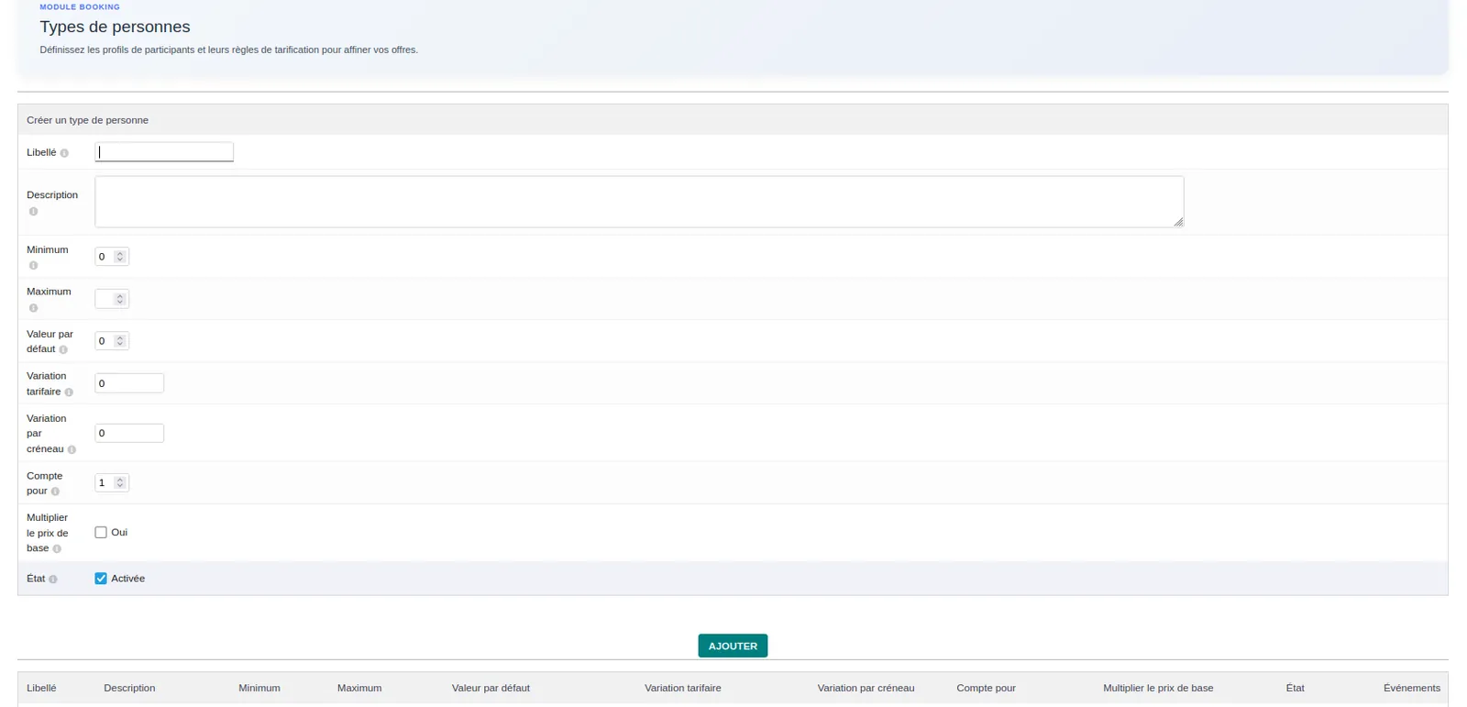1467x707 pixels.
Task: Focus the Libellé text field
Action: pyautogui.click(x=164, y=152)
